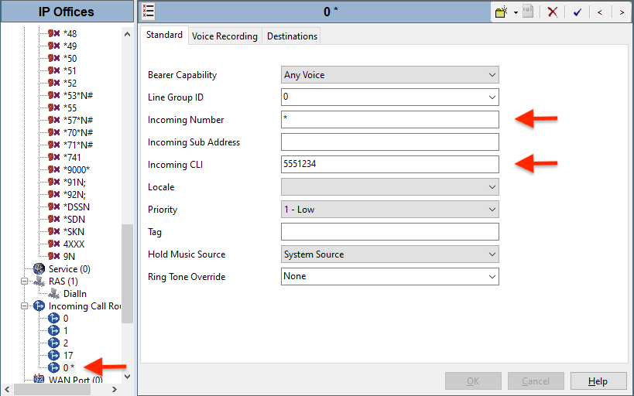Viewport: 634px width, 396px height.
Task: Click tree scrollbar up arrow
Action: (128, 34)
